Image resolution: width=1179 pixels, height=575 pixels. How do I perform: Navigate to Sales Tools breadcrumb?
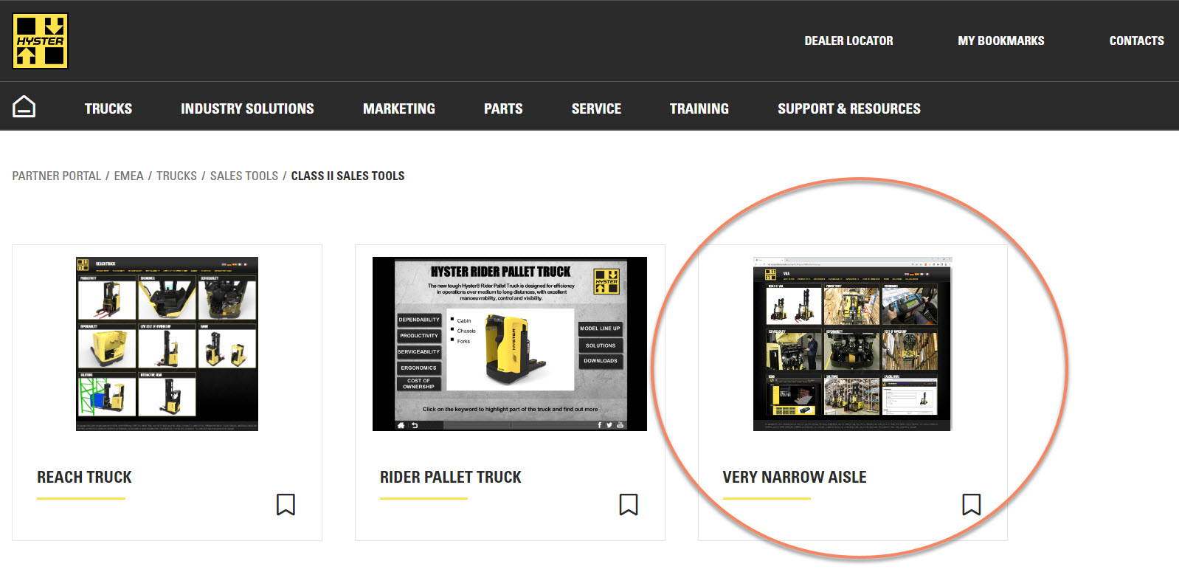point(244,176)
